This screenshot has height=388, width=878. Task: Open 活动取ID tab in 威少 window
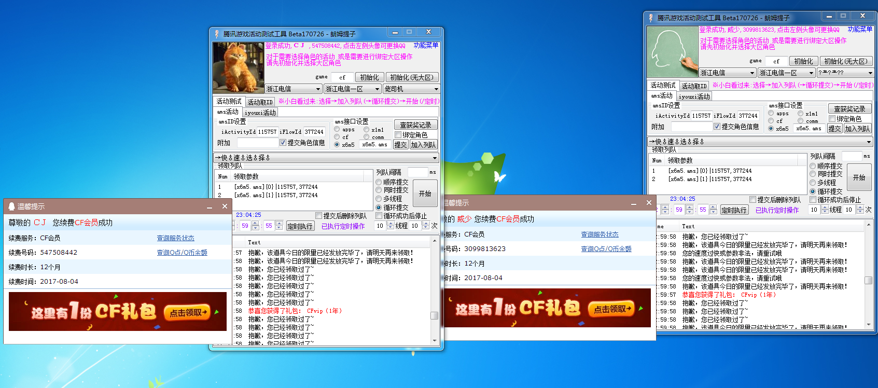click(x=694, y=86)
